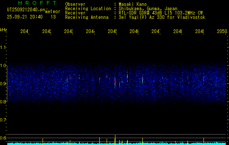Screen dimensions: 229x145
Task: Click the date stamp 25.09.21 20:40
Action: 25,17
